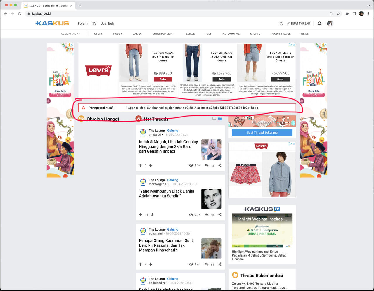
Task: Bookmark page with star icon
Action: (x=338, y=13)
